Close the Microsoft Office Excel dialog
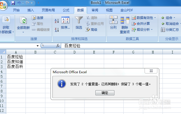Viewport: 181px width, 114px height. [x=151, y=71]
